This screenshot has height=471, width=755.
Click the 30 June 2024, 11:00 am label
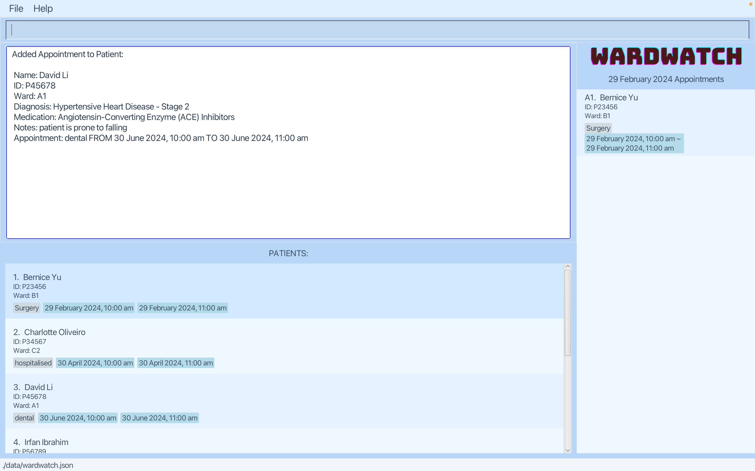(x=160, y=418)
